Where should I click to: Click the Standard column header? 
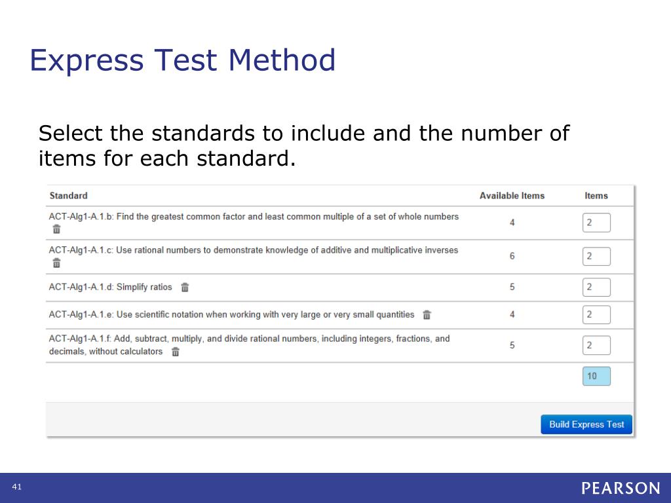68,195
